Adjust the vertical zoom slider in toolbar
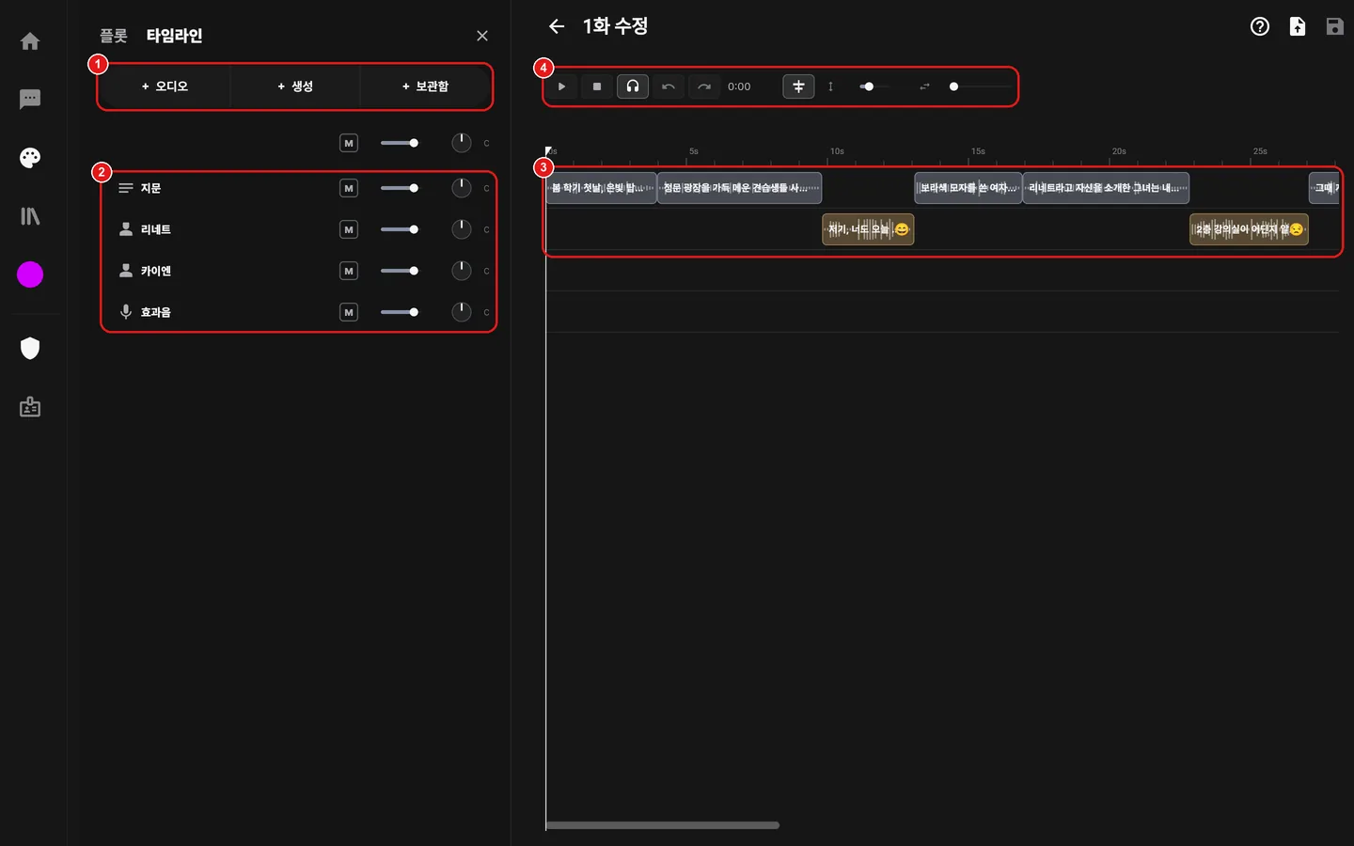1354x846 pixels. (x=874, y=86)
